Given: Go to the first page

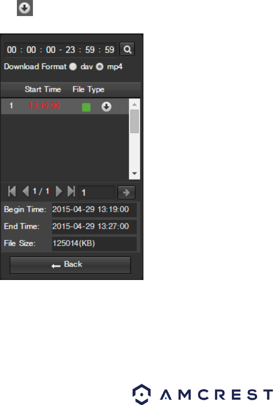Looking at the screenshot, I should (12, 191).
